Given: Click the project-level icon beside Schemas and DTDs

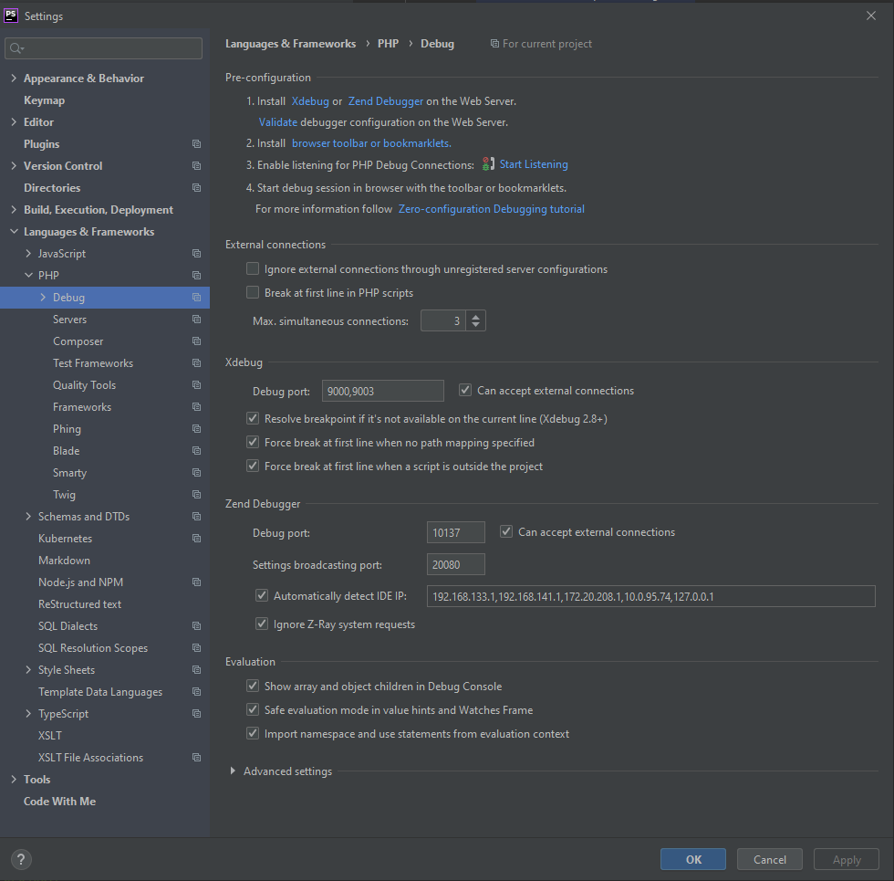Looking at the screenshot, I should 196,517.
